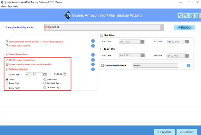Screen dimensions: 201x135
Task: Click Task Filter Start Date field
Action: coord(130,55)
